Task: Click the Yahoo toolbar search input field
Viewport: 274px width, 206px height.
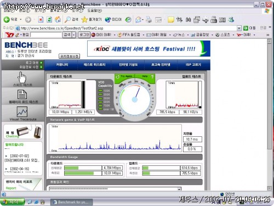Action: click(x=46, y=35)
